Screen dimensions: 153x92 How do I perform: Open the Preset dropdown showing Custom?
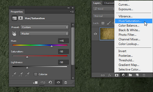pyautogui.click(x=44, y=27)
